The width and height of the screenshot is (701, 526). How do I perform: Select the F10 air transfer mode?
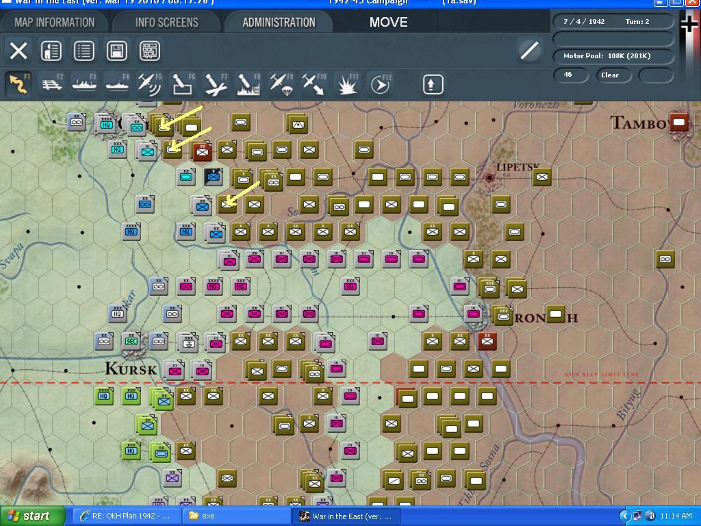coord(314,84)
